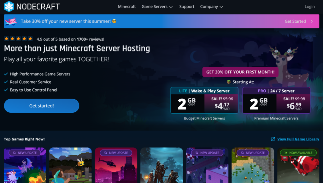Expand the Company chevron arrow
The image size is (323, 183).
coord(221,7)
